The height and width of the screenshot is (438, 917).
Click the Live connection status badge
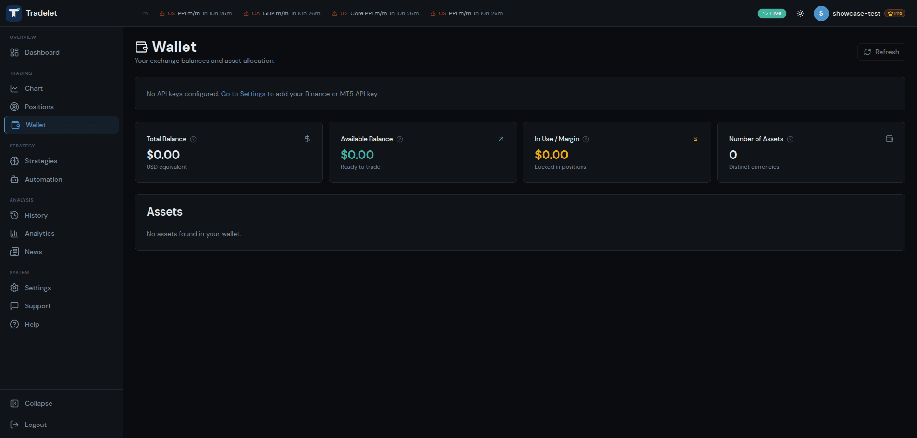[x=772, y=13]
